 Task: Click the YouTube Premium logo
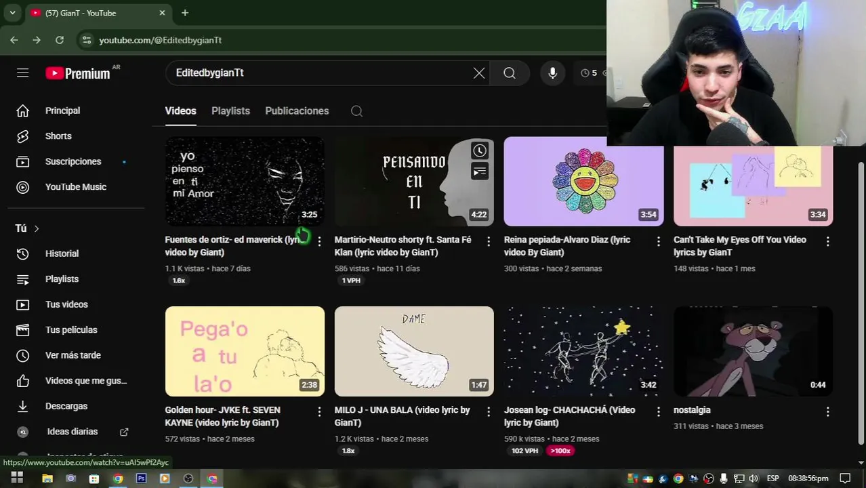[x=78, y=73]
